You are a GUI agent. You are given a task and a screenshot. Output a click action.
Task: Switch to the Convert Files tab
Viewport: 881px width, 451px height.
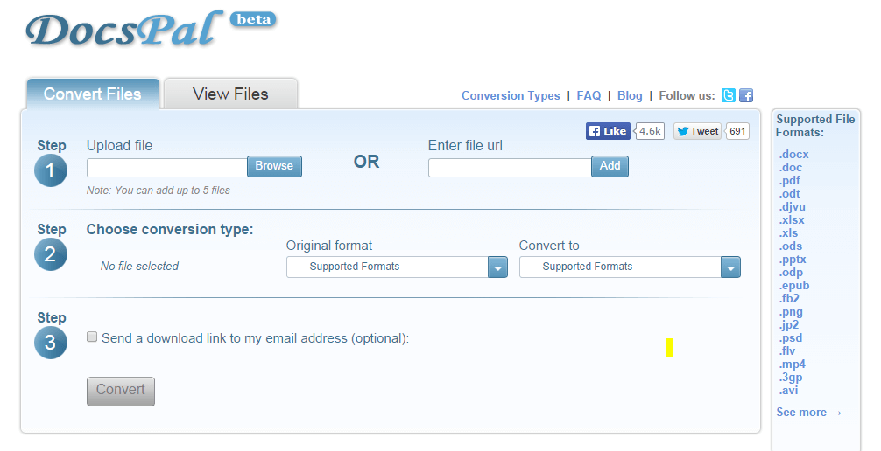[93, 94]
